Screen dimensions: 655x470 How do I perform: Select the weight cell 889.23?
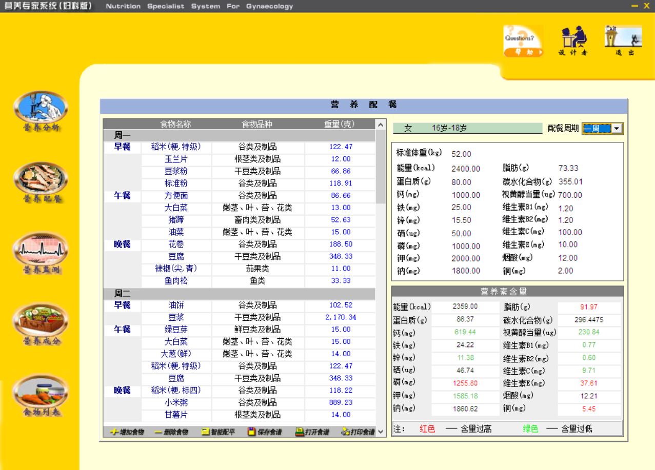(x=341, y=403)
